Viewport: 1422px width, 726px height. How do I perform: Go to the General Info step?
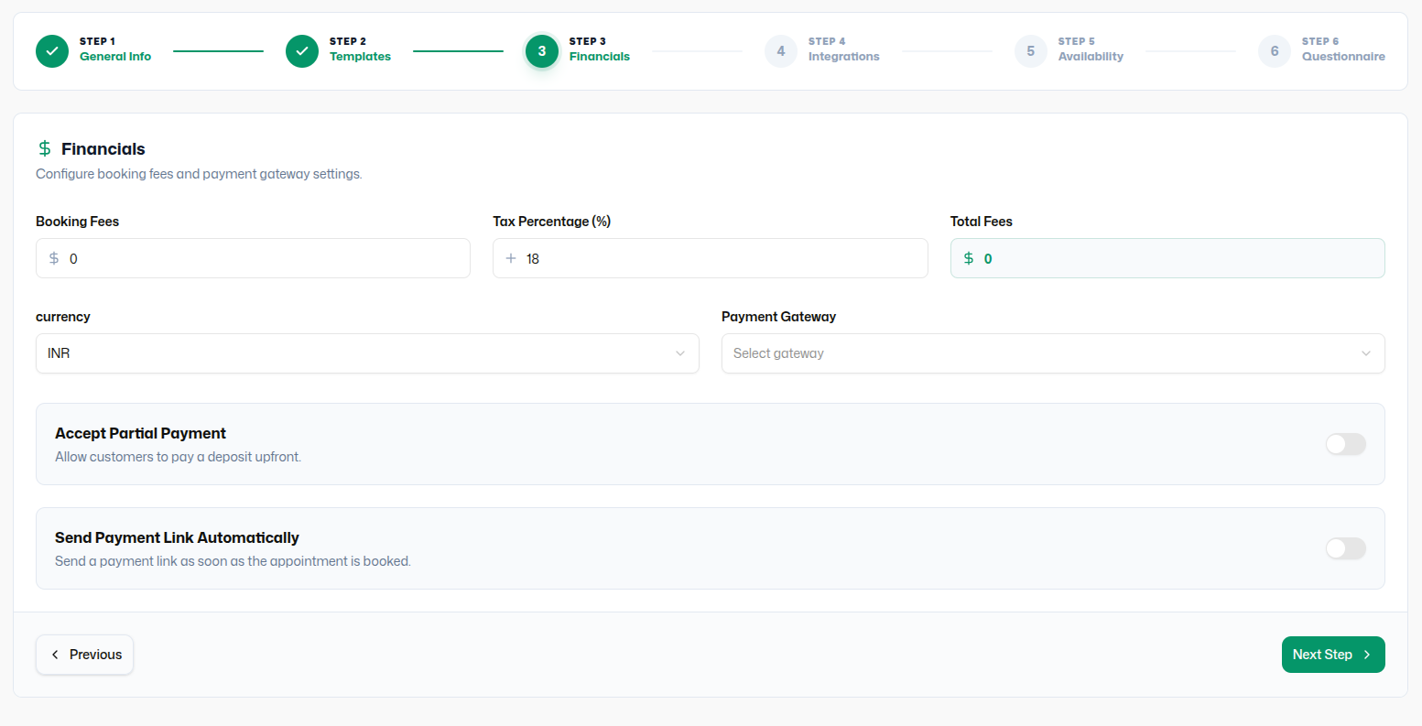point(115,56)
